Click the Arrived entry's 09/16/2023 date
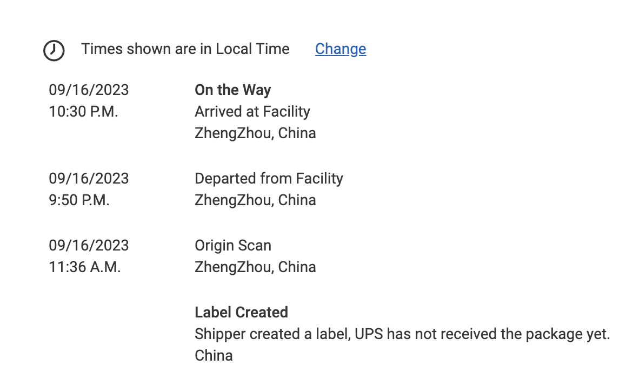Screen dimensions: 626x379 (x=89, y=90)
